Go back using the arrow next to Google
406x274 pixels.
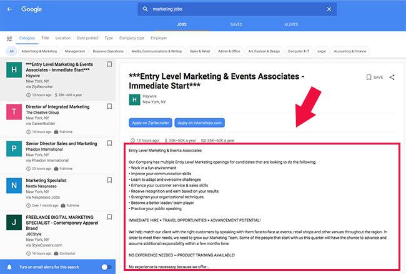9,9
